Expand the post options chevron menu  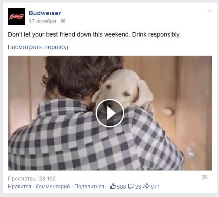click(x=210, y=11)
